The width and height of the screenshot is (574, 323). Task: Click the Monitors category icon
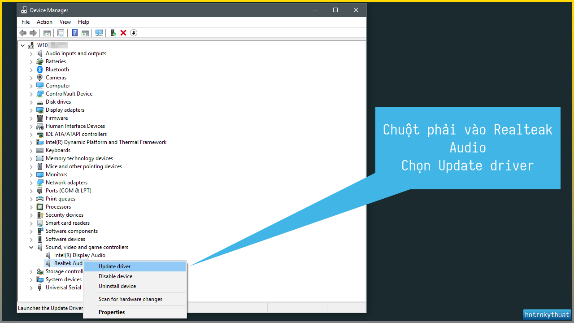pos(40,175)
